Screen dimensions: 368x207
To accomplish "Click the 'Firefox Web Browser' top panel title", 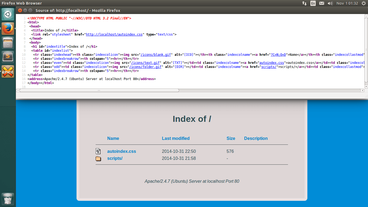I will click(x=22, y=3).
